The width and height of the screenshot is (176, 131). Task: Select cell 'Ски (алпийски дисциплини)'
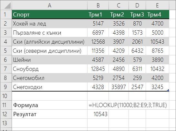pyautogui.click(x=49, y=42)
